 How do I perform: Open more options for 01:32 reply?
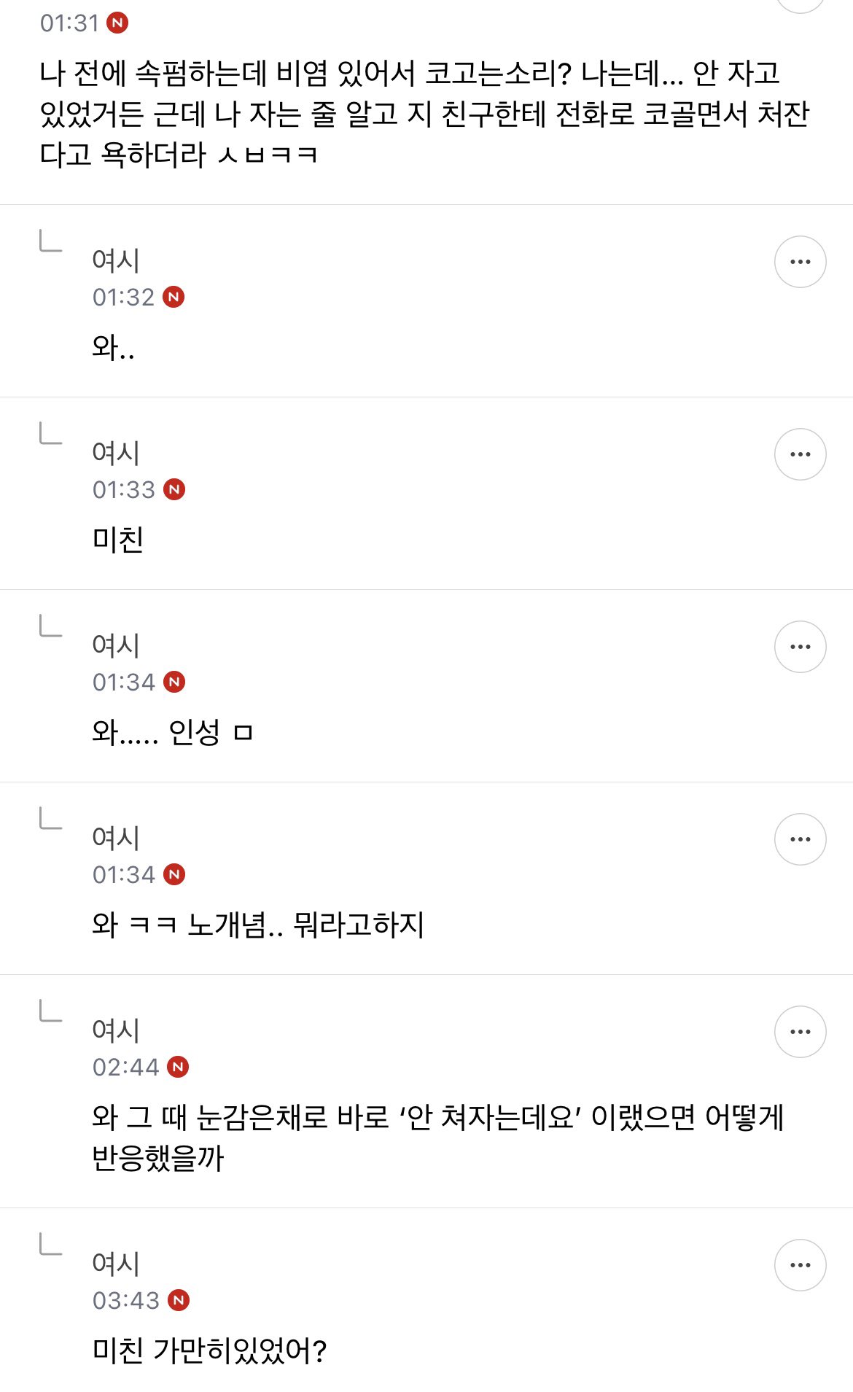(x=800, y=262)
